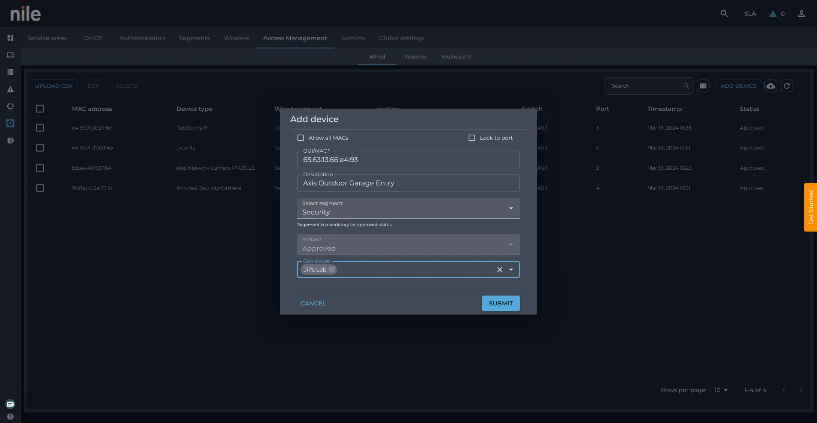Viewport: 817px width, 423px height.
Task: Open the dashboard icon in the left sidebar
Action: coord(10,38)
